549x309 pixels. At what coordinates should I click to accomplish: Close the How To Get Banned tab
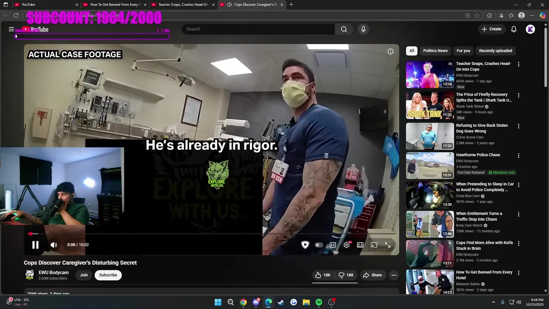(145, 5)
